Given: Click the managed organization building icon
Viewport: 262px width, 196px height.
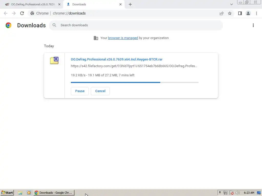Looking at the screenshot, I should click(x=96, y=38).
